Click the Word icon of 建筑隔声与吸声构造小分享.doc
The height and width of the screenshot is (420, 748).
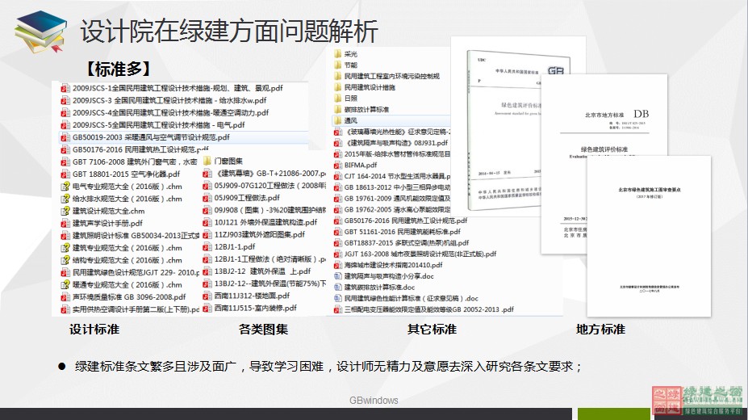click(338, 276)
